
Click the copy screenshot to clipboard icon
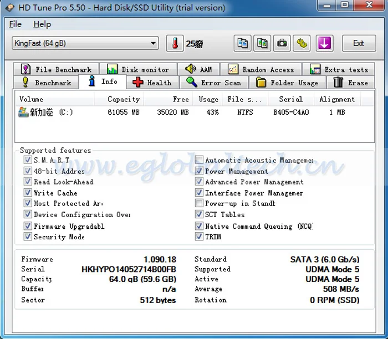262,44
